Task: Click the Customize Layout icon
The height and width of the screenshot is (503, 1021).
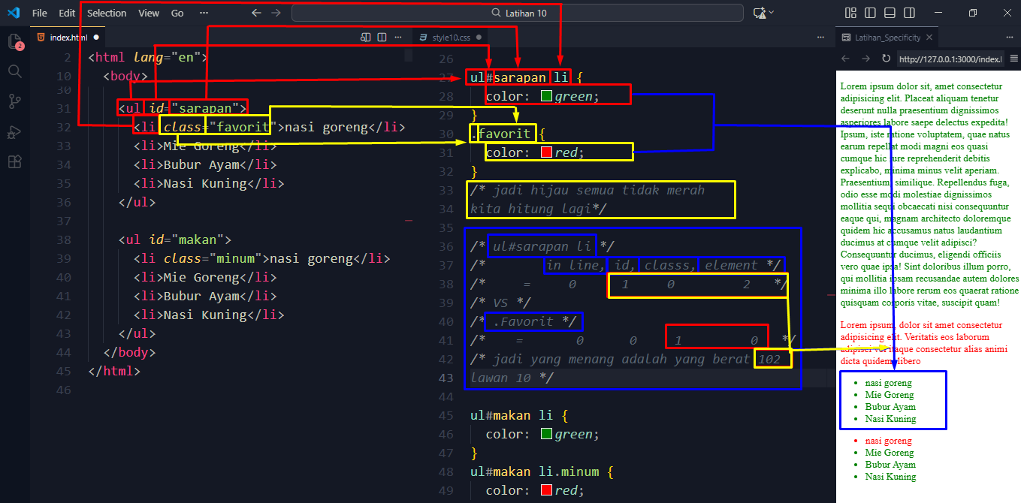Action: [851, 13]
